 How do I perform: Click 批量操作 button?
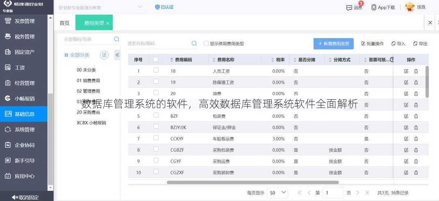[x=372, y=44]
